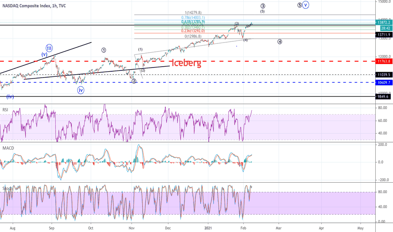Click the RSI indicator pane label
Screen dimensions: 393x232
pyautogui.click(x=5, y=110)
